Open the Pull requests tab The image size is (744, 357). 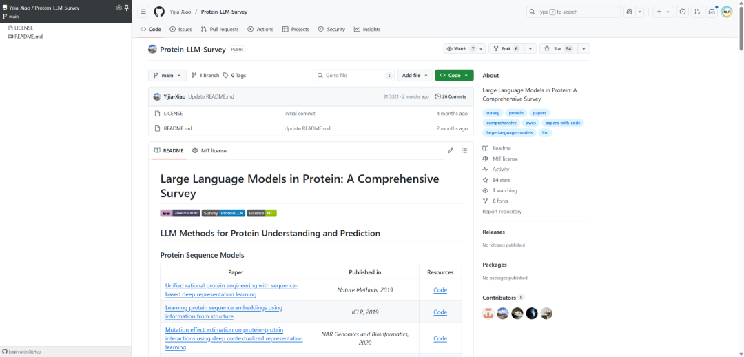pyautogui.click(x=220, y=30)
